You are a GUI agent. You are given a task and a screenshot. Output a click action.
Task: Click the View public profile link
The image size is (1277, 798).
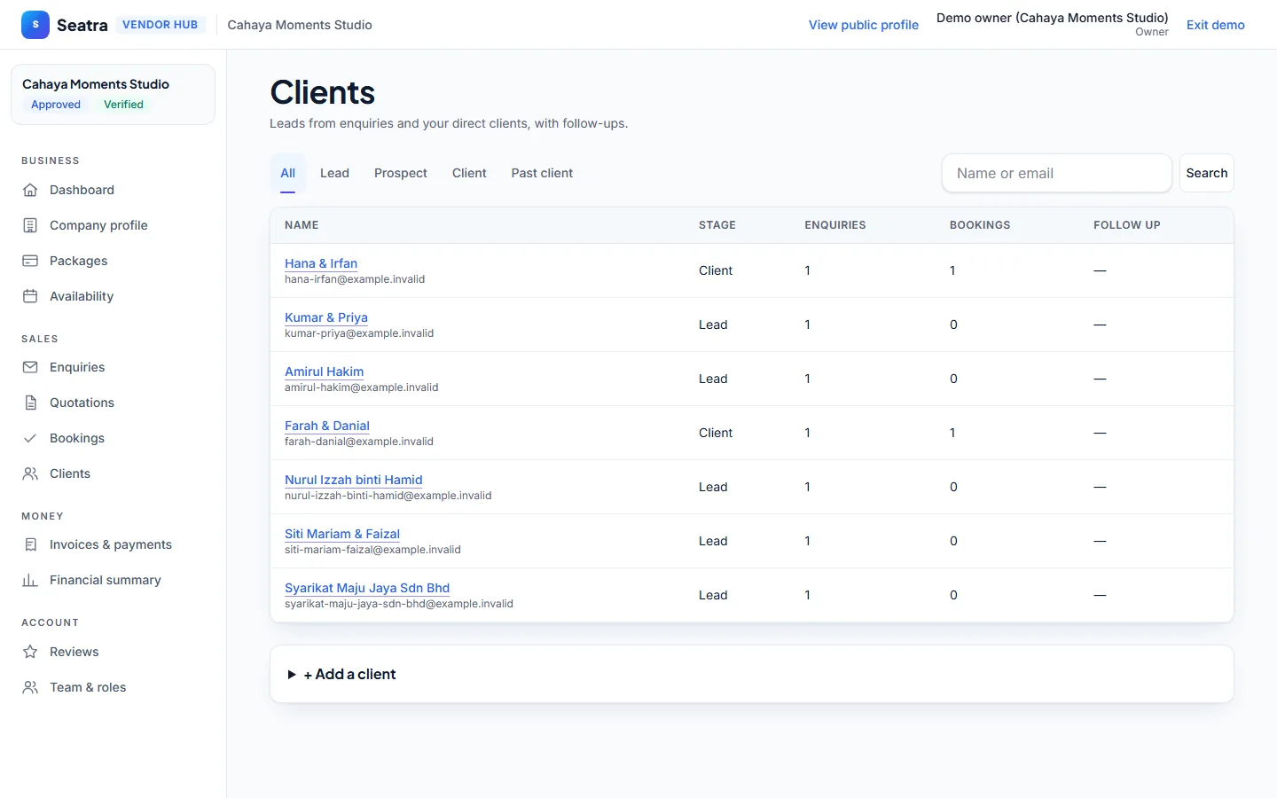coord(863,25)
